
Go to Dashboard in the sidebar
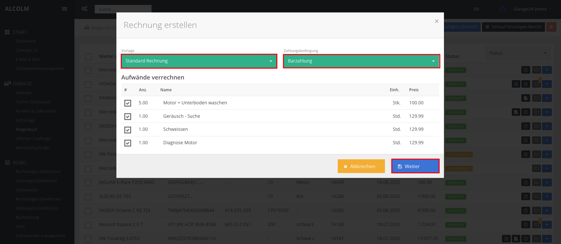pyautogui.click(x=26, y=41)
